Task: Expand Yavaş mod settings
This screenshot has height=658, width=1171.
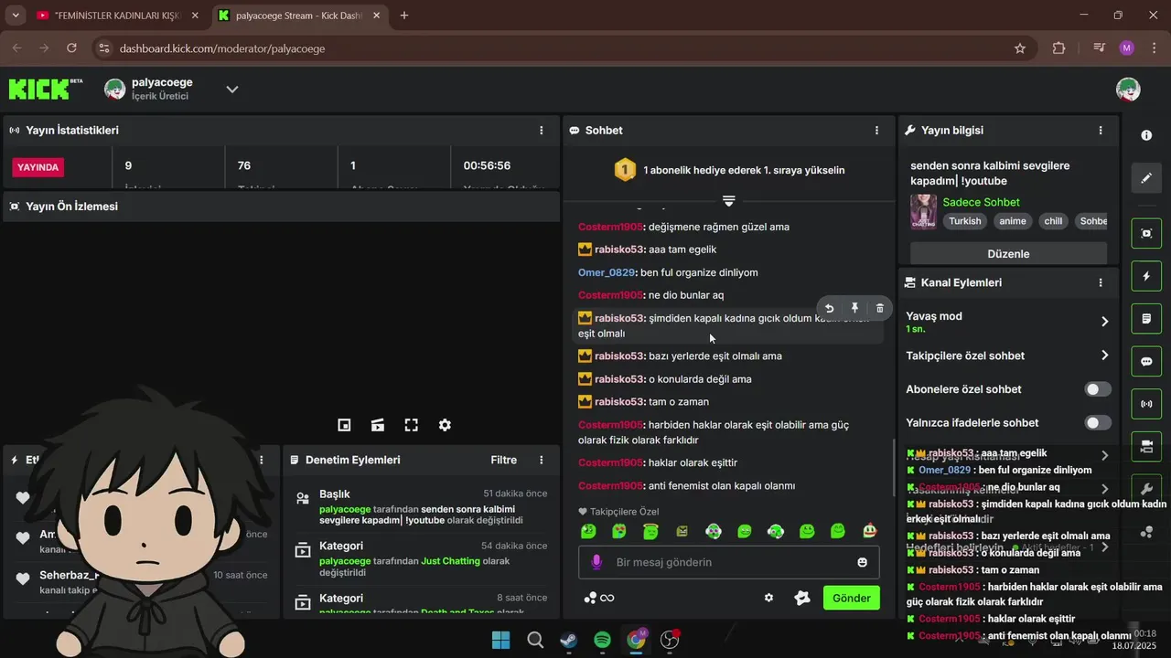Action: (1104, 322)
